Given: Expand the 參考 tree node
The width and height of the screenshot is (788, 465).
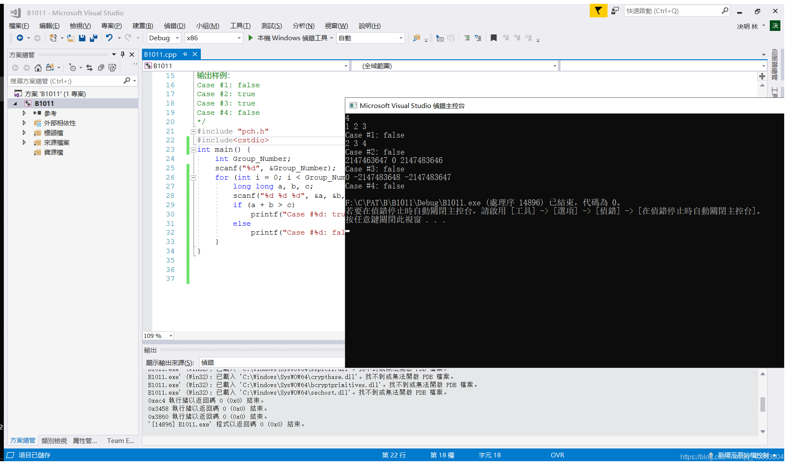Looking at the screenshot, I should click(24, 113).
